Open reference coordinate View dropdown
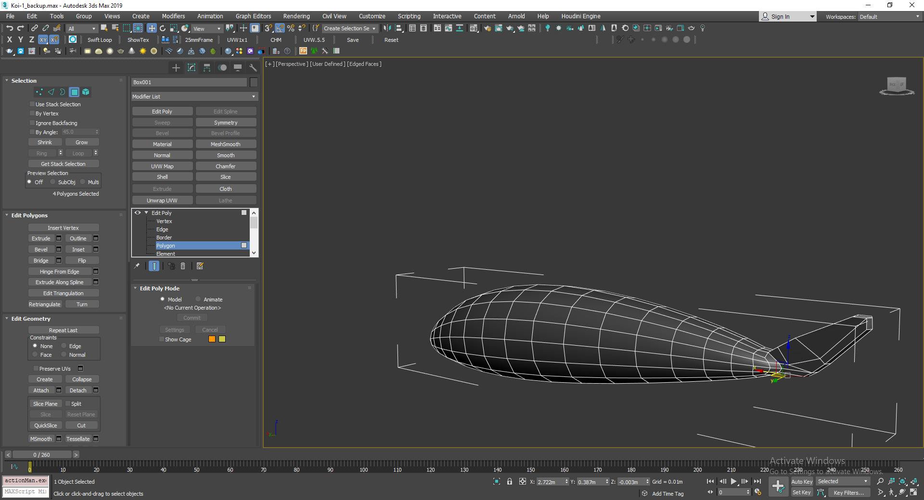The image size is (924, 500). [207, 28]
